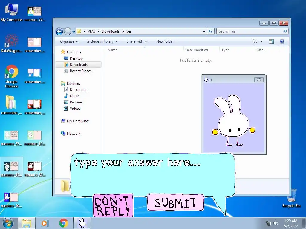The image size is (306, 229).
Task: Open Pictures library
Action: click(x=74, y=102)
